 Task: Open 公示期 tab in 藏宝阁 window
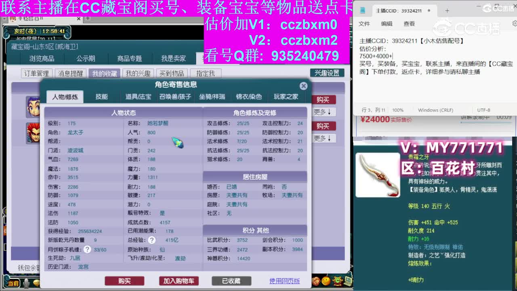coord(86,59)
